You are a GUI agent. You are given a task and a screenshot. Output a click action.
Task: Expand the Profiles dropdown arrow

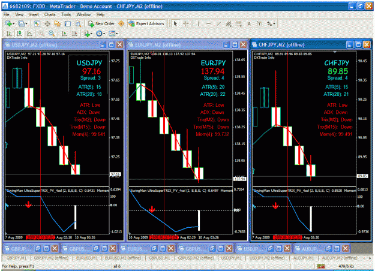pyautogui.click(x=26, y=23)
